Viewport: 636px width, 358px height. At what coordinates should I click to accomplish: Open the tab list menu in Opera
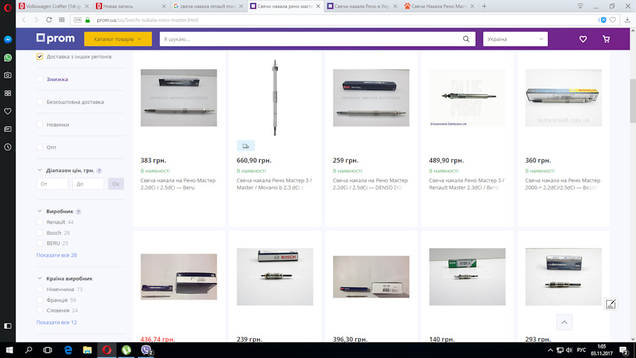coord(580,6)
